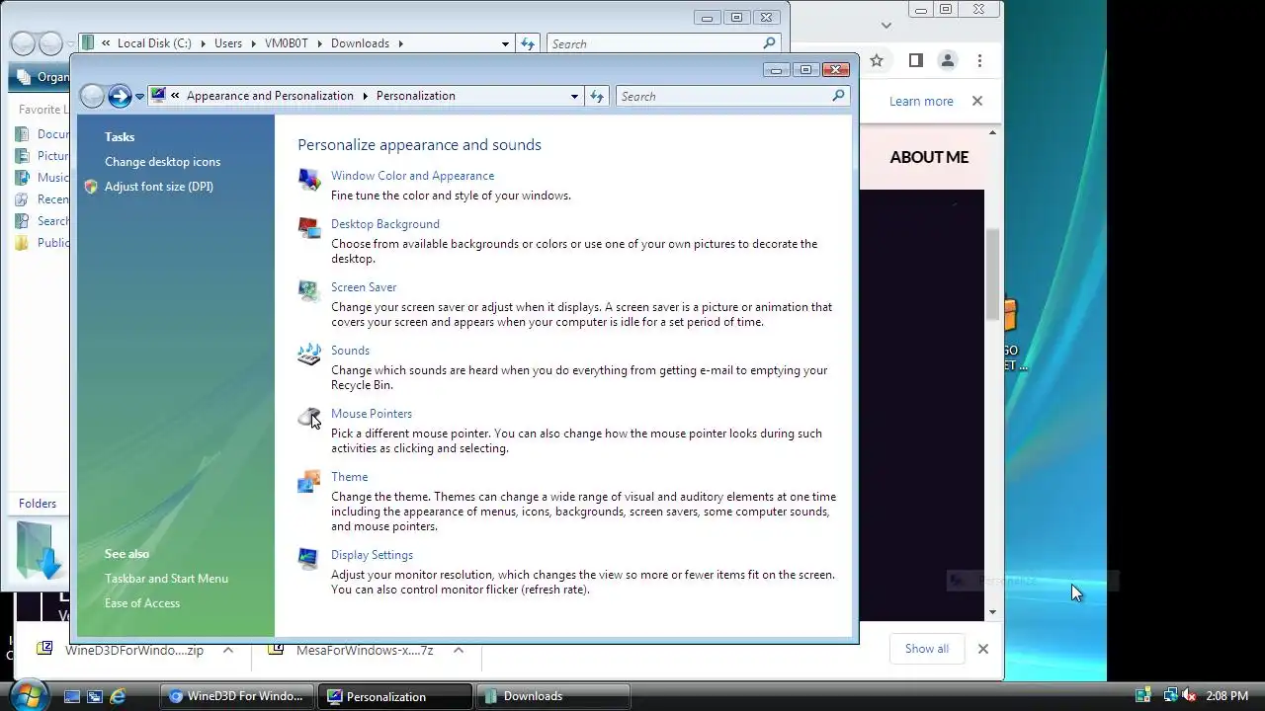Open Screen Saver link
Screen dimensions: 1265x711
pos(364,287)
